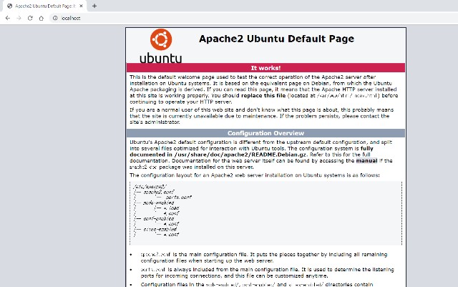The width and height of the screenshot is (458, 287).
Task: Click the Configuration Overview header bar
Action: (x=265, y=133)
